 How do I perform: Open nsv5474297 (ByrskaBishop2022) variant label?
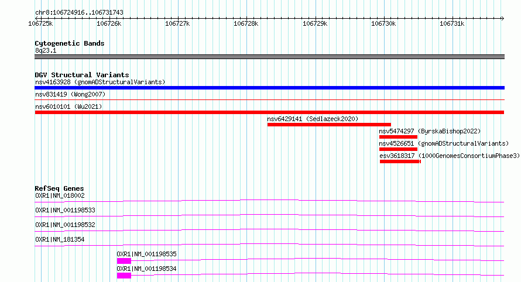tap(430, 131)
